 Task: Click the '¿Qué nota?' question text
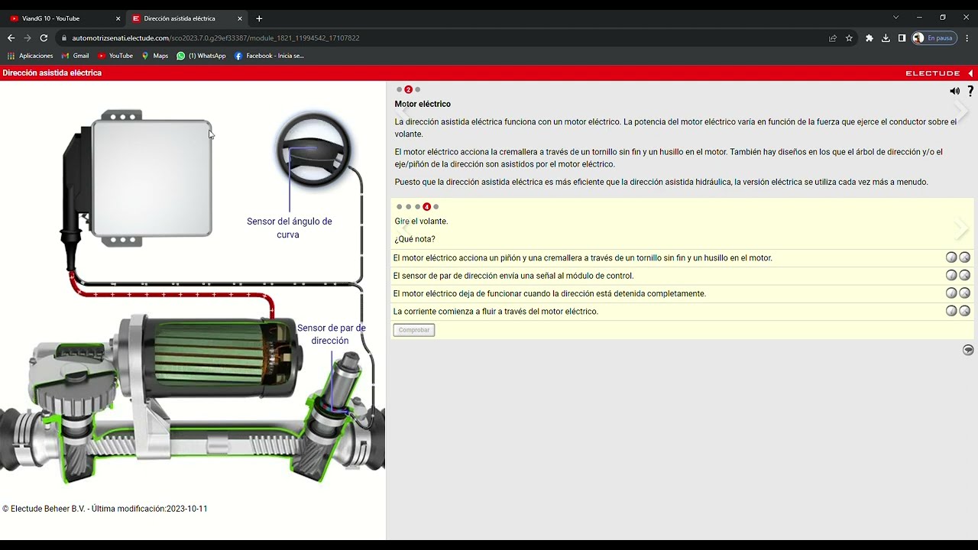pyautogui.click(x=415, y=239)
